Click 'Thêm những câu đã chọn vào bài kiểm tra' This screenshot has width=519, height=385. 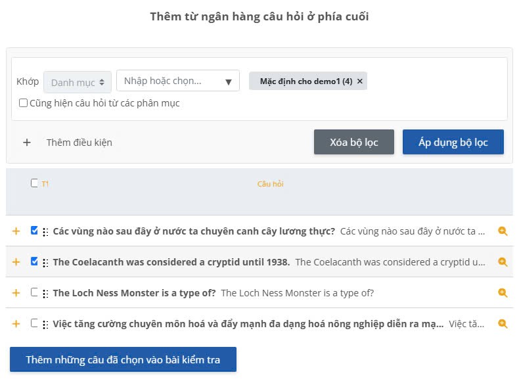point(123,359)
